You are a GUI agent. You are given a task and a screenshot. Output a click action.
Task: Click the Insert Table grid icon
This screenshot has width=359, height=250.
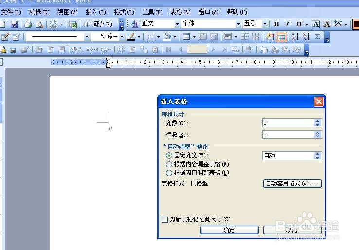click(x=186, y=37)
